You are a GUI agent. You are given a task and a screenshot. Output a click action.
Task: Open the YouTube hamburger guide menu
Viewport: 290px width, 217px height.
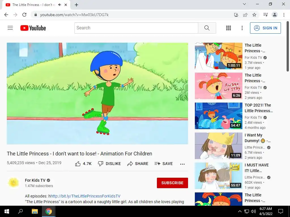[x=10, y=28]
